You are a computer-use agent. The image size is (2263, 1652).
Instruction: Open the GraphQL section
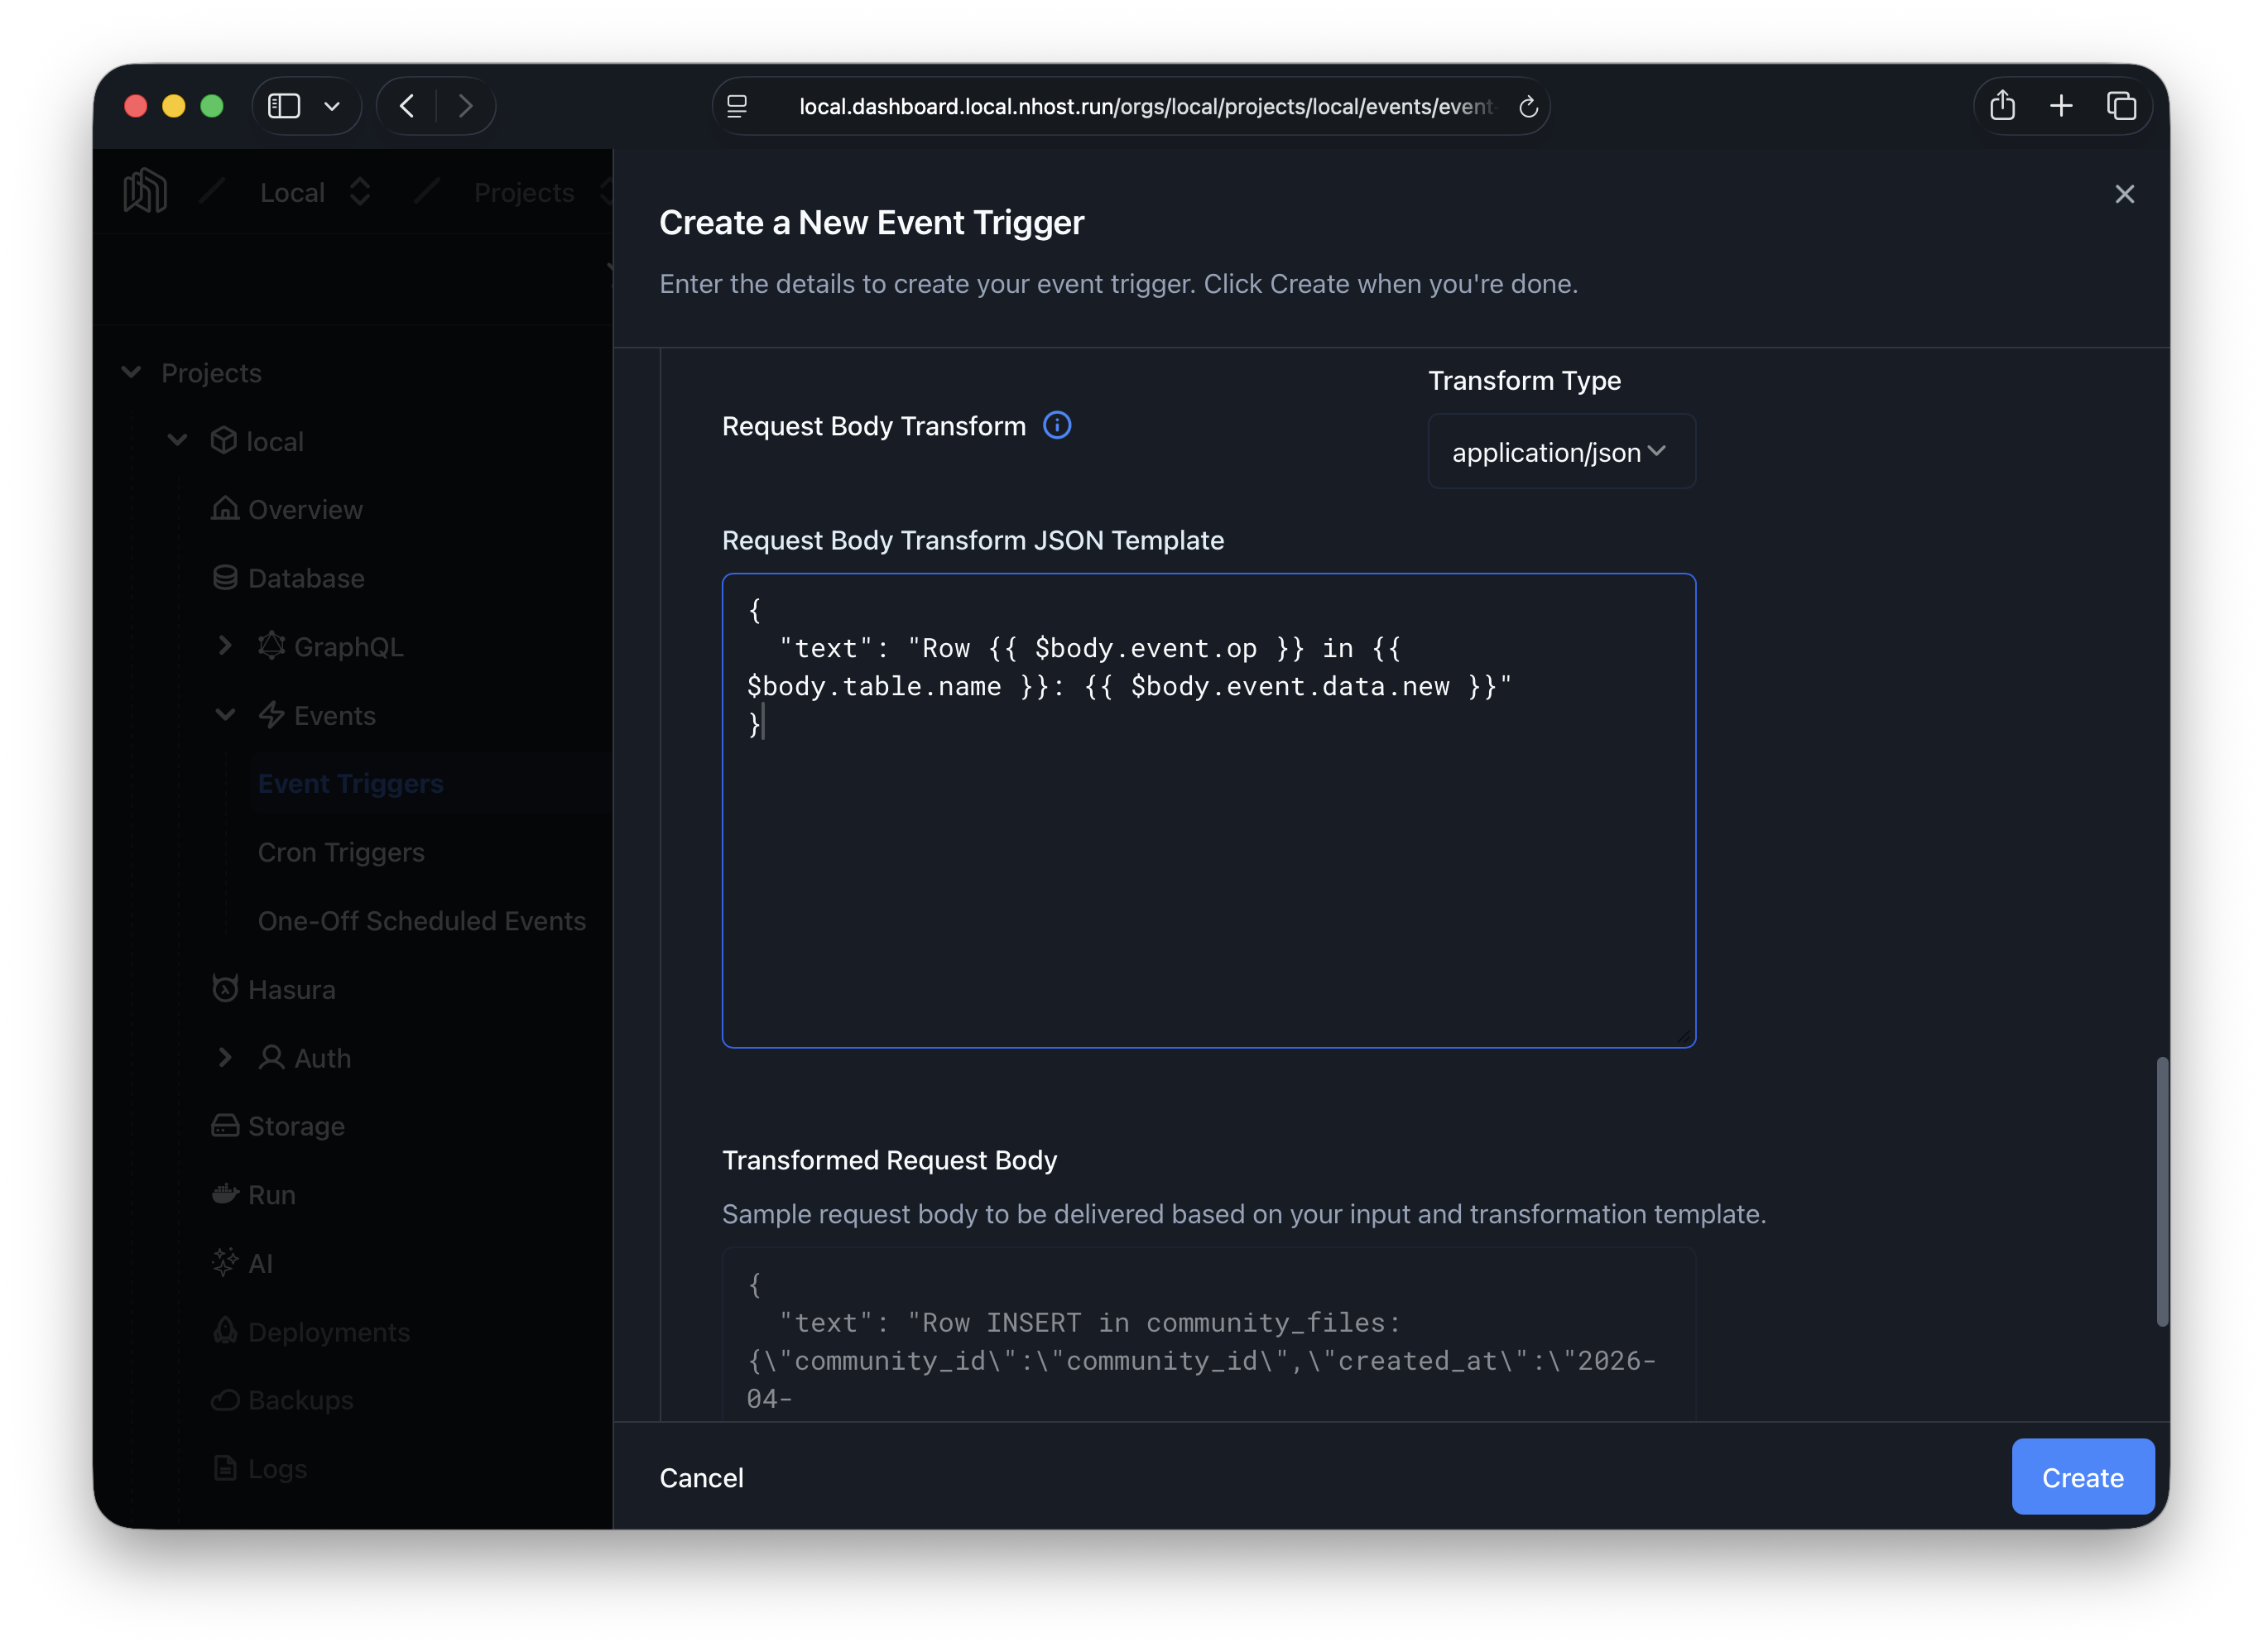point(348,646)
